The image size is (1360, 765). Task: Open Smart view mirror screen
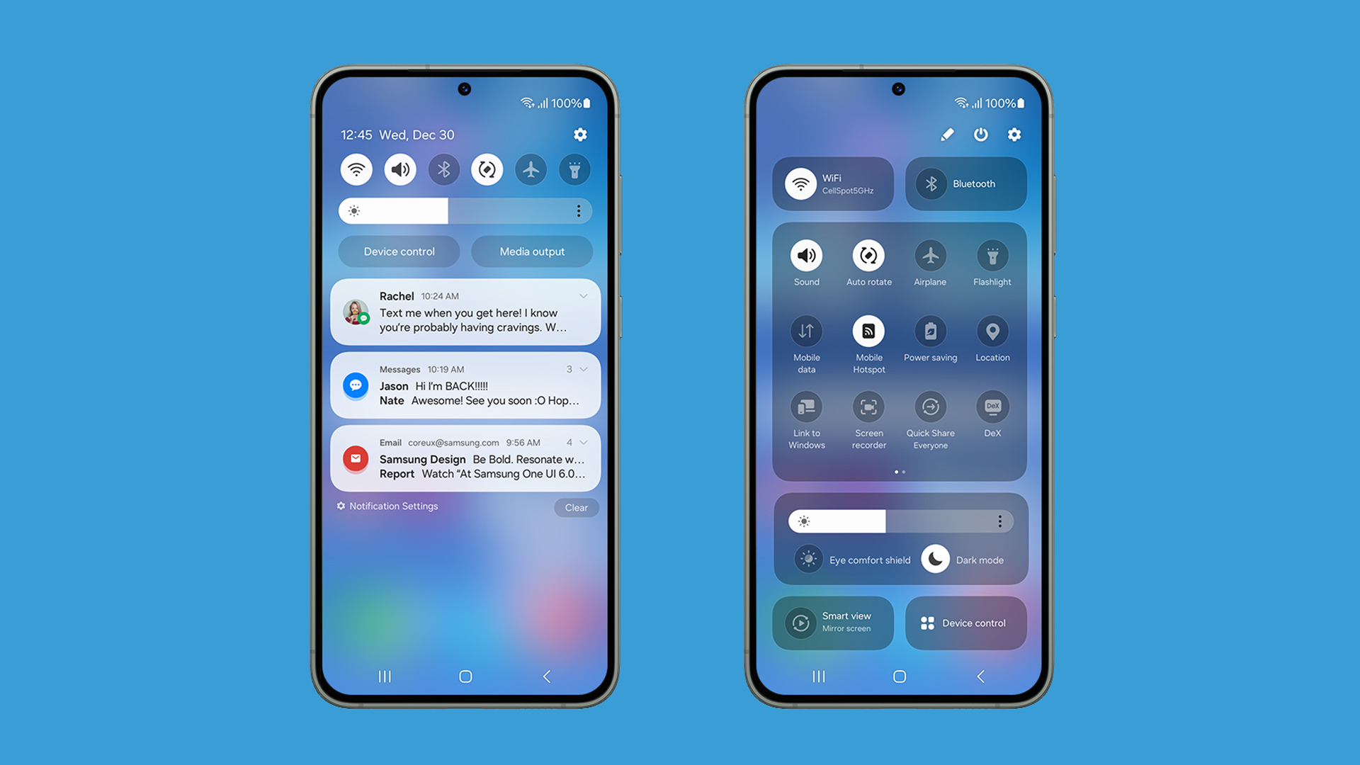coord(835,621)
